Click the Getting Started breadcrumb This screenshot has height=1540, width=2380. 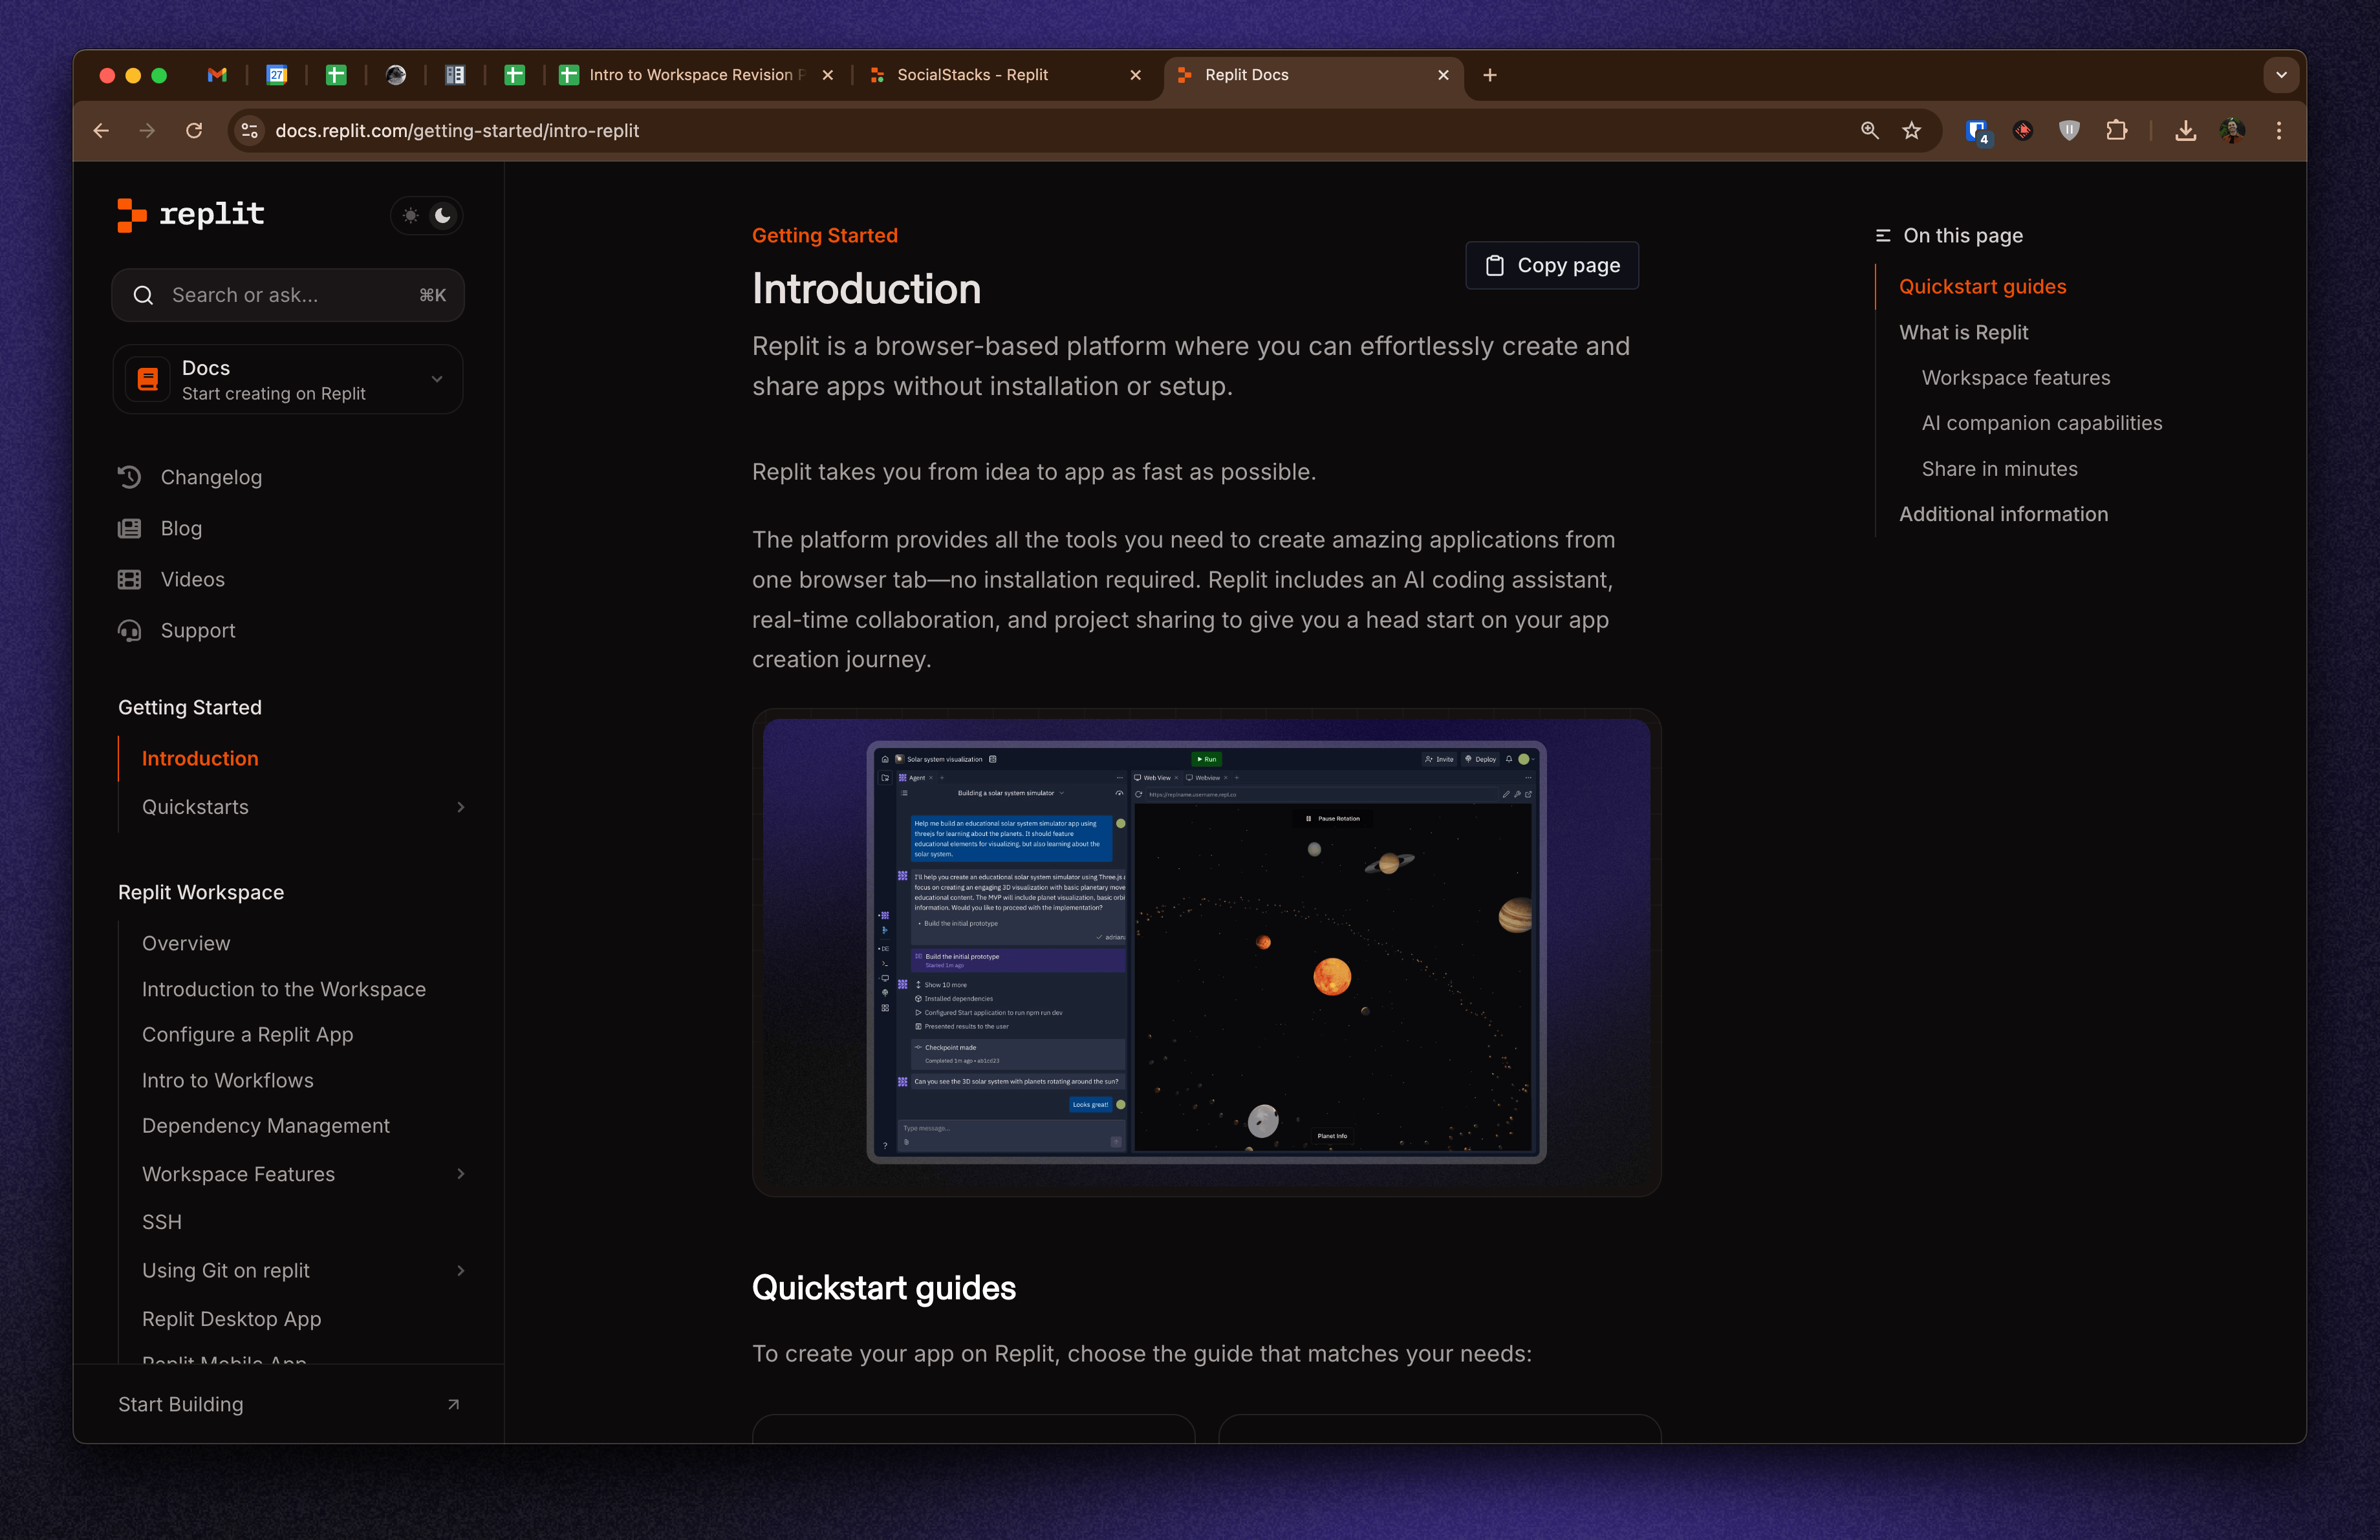(x=825, y=236)
